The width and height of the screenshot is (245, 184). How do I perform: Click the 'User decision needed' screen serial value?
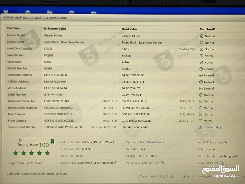(135, 127)
